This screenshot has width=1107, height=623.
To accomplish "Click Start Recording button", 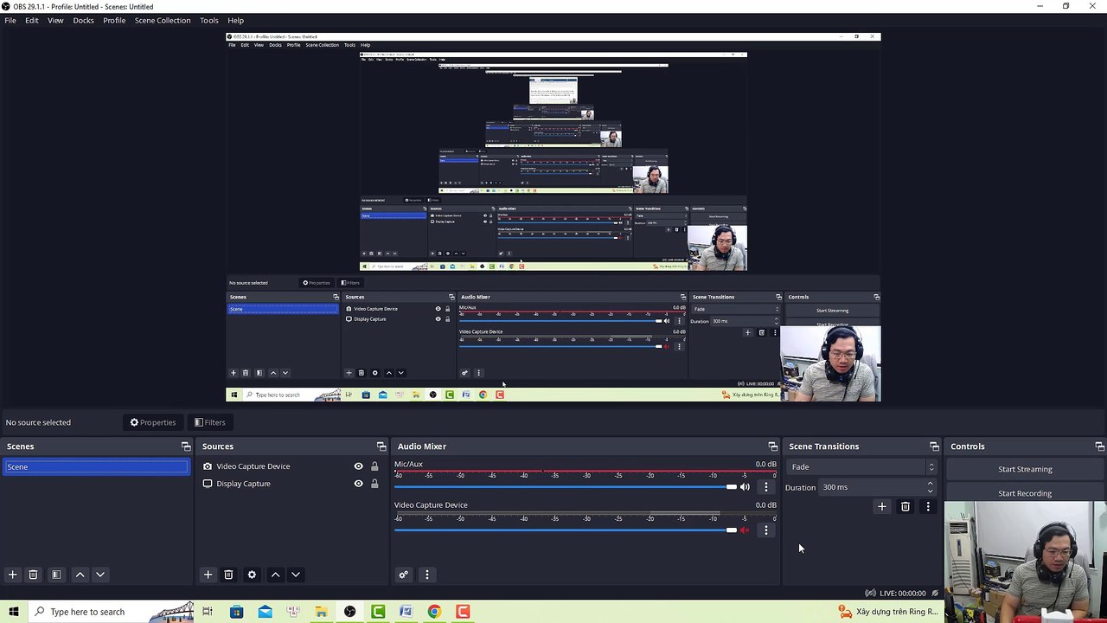I will [1025, 493].
